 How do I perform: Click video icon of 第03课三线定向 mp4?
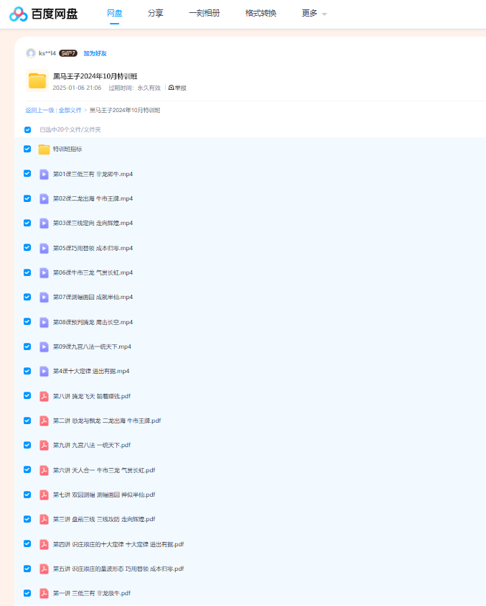tap(44, 224)
